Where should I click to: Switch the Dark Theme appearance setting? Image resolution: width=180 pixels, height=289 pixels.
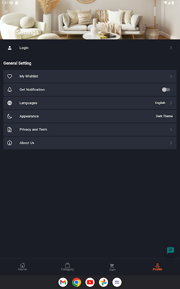point(164,116)
